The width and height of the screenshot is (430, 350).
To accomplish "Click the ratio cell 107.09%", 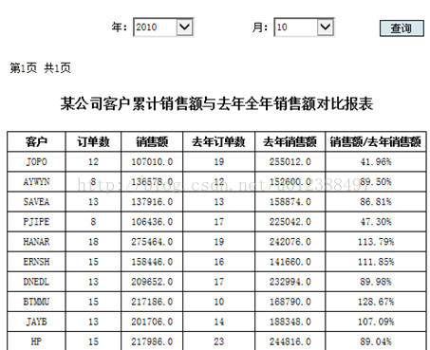I will [x=376, y=322].
